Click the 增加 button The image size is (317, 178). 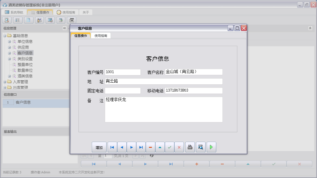(99, 147)
